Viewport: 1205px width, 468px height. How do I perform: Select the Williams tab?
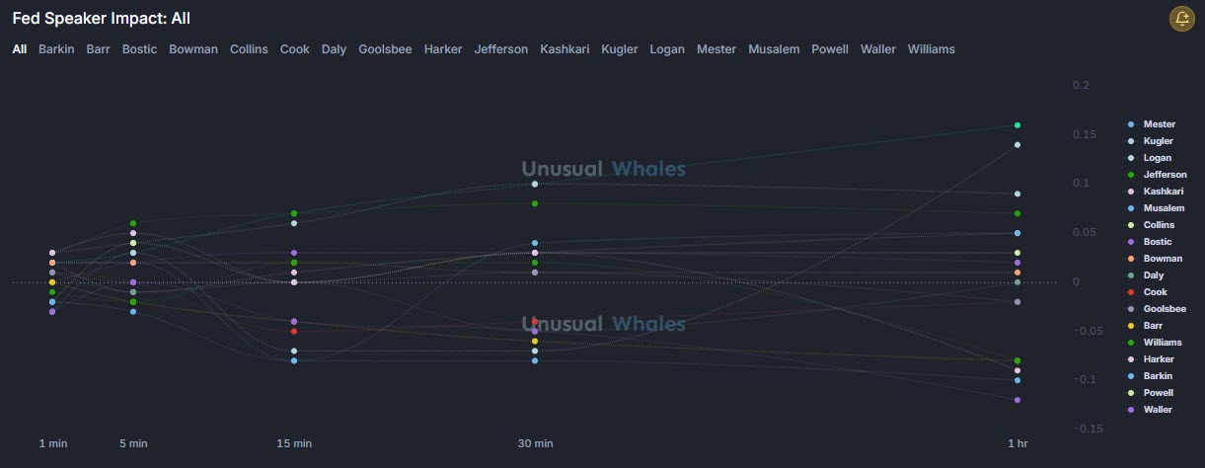click(x=931, y=49)
